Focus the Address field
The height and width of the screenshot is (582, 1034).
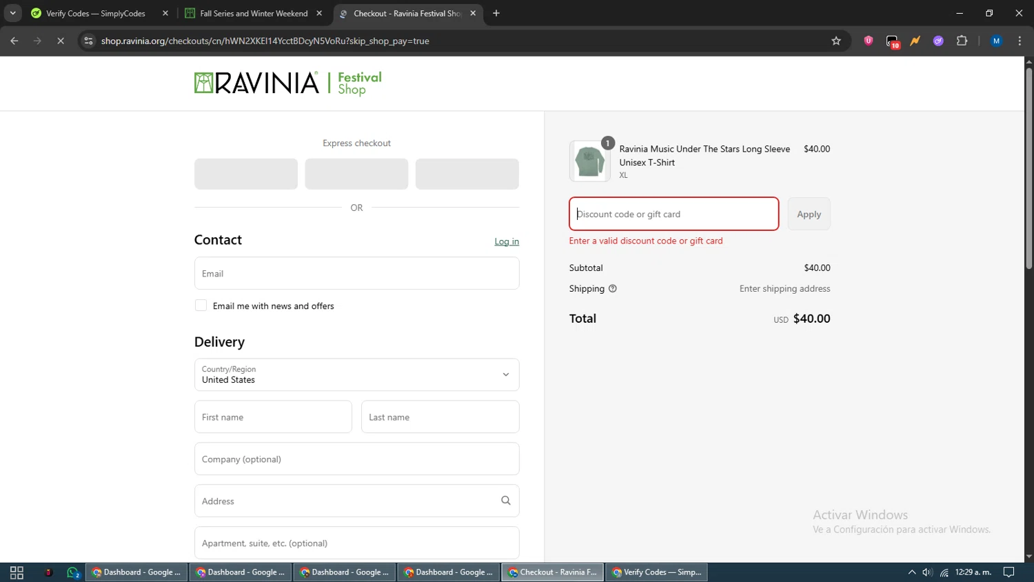(356, 501)
